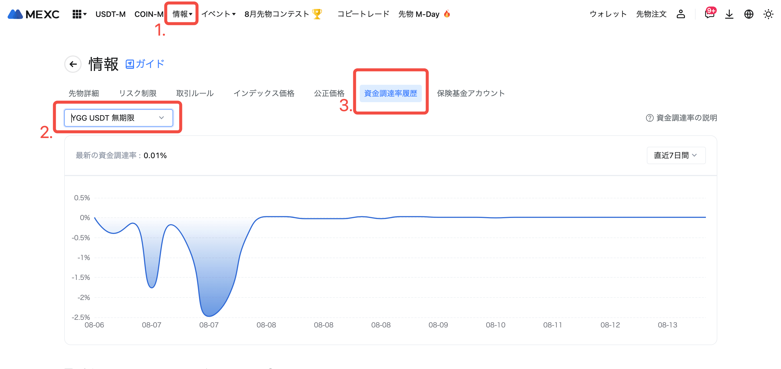The image size is (781, 369).
Task: Expand the イベント menu
Action: [x=218, y=14]
